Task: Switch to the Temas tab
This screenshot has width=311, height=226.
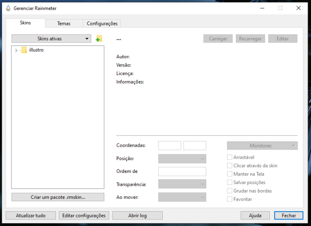Action: (64, 23)
